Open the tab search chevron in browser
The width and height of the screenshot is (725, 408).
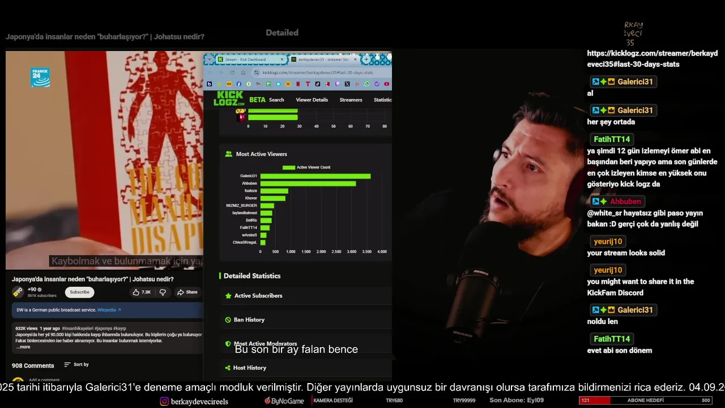pos(210,59)
